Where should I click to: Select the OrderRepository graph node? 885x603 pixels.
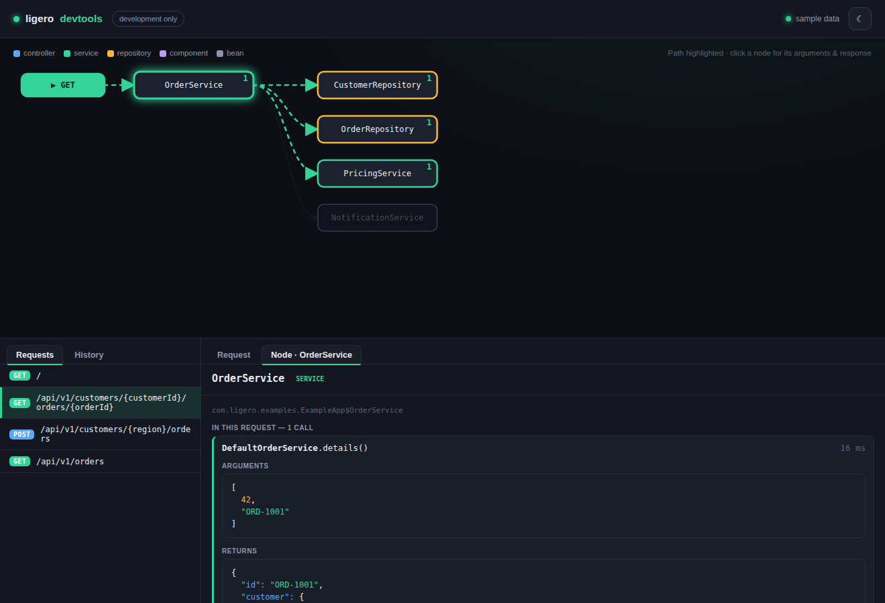(377, 129)
